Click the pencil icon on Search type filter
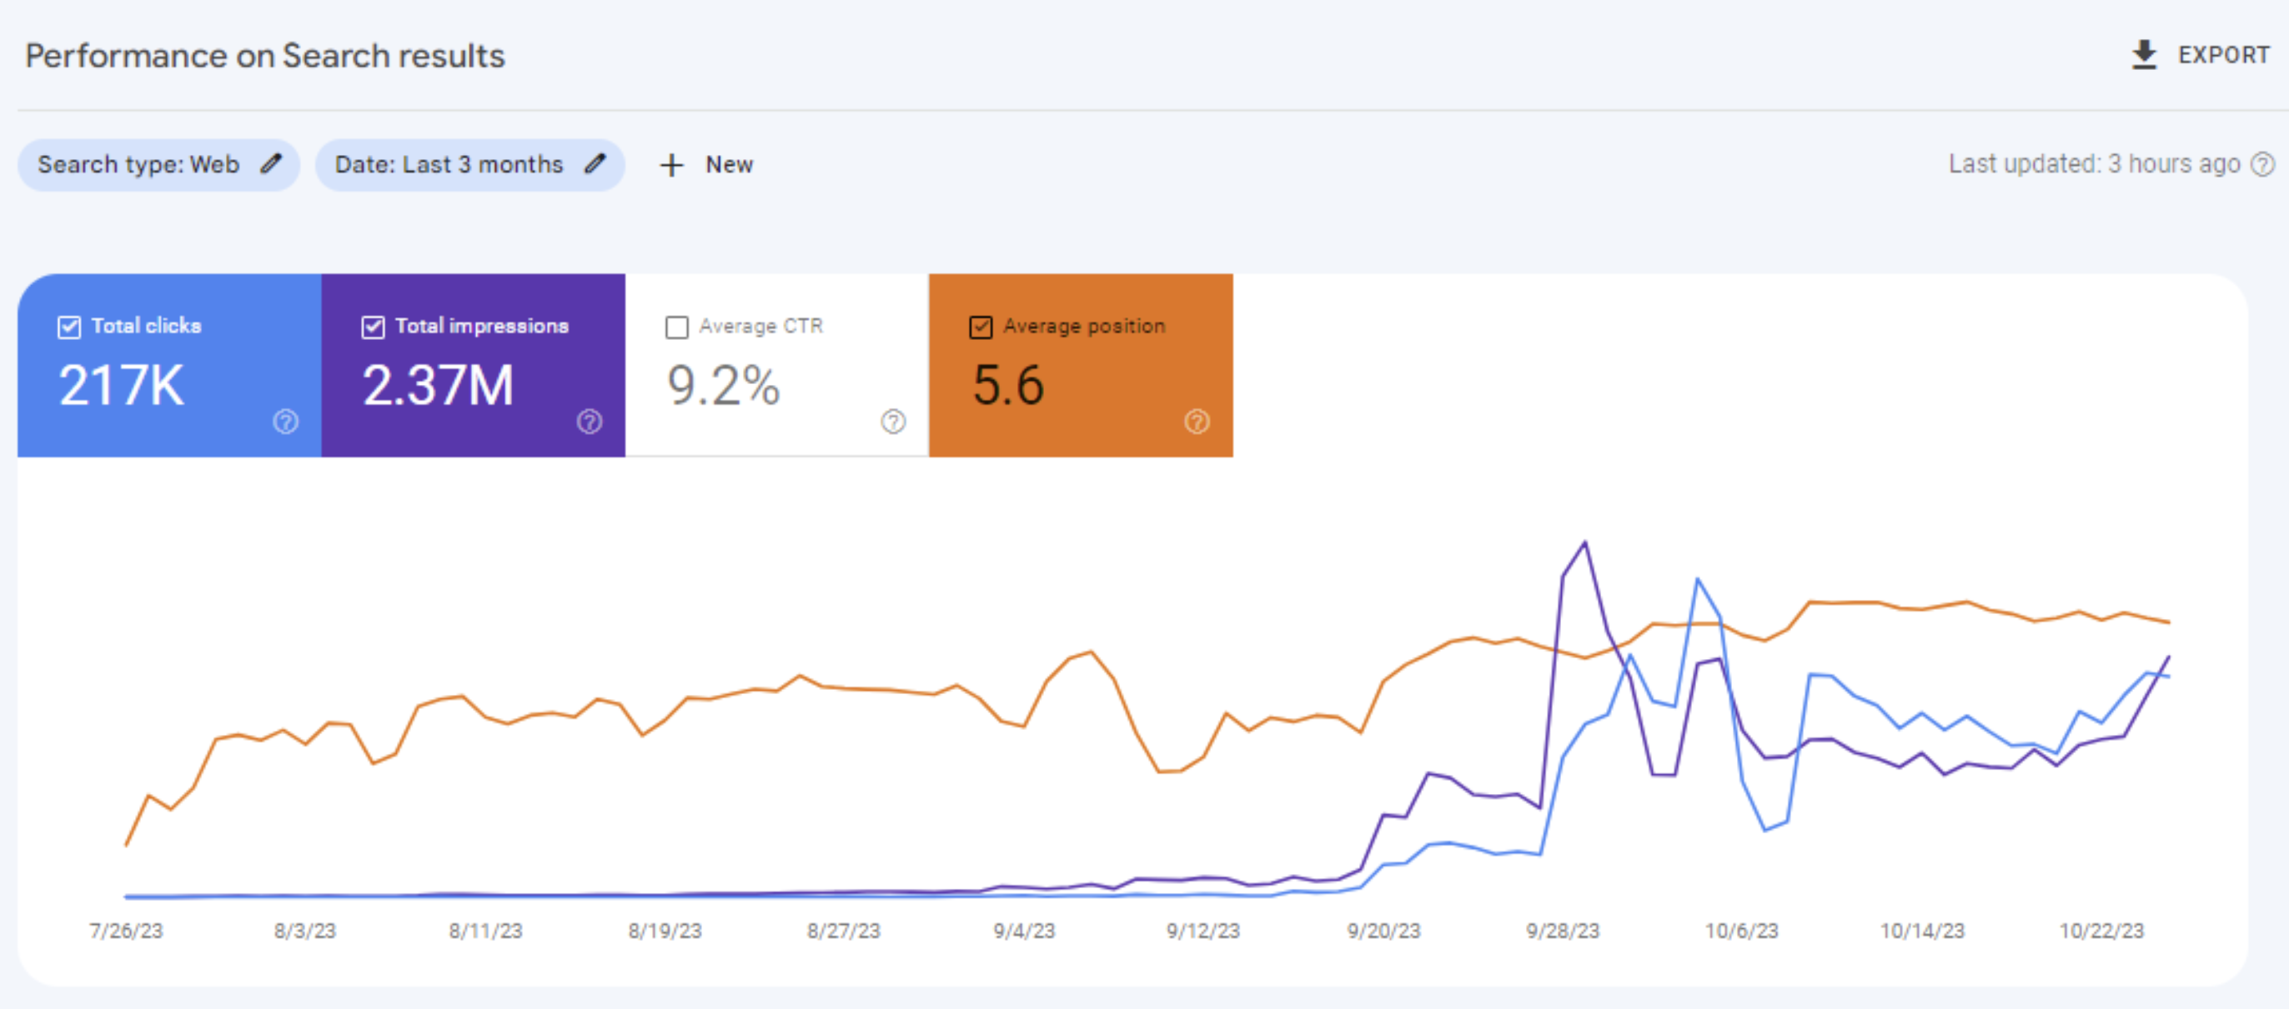Viewport: 2289px width, 1009px height. (271, 163)
